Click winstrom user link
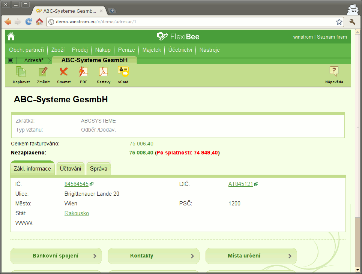362x274 pixels. [303, 37]
